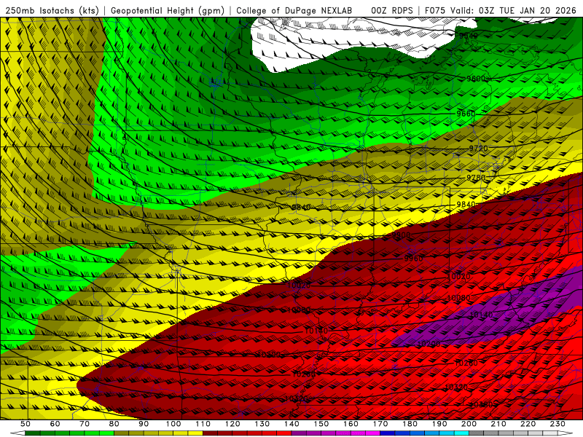Click the 170 knot legend label
Image resolution: width=583 pixels, height=437 pixels.
(x=380, y=424)
